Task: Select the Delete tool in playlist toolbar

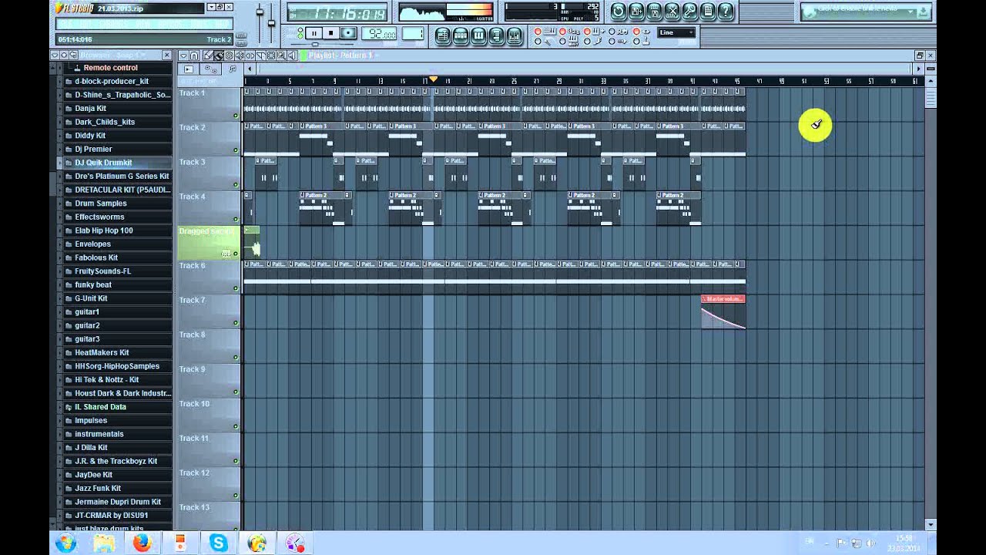Action: 230,55
